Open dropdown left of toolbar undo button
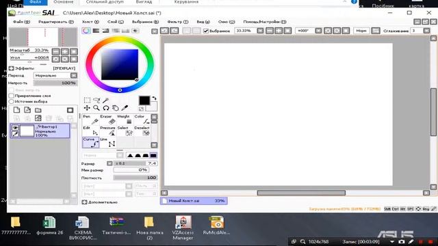 (155, 31)
